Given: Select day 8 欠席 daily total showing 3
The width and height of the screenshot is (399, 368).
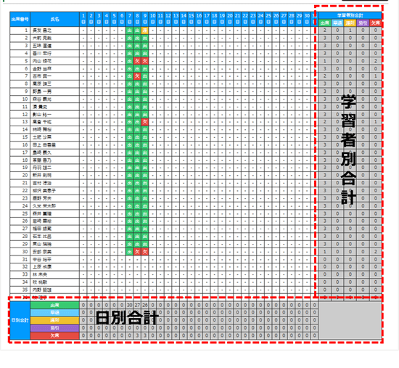Looking at the screenshot, I should (x=137, y=335).
